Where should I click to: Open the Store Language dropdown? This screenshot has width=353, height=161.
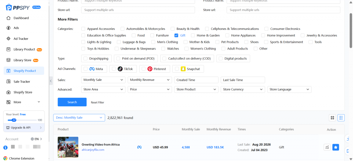pyautogui.click(x=289, y=89)
